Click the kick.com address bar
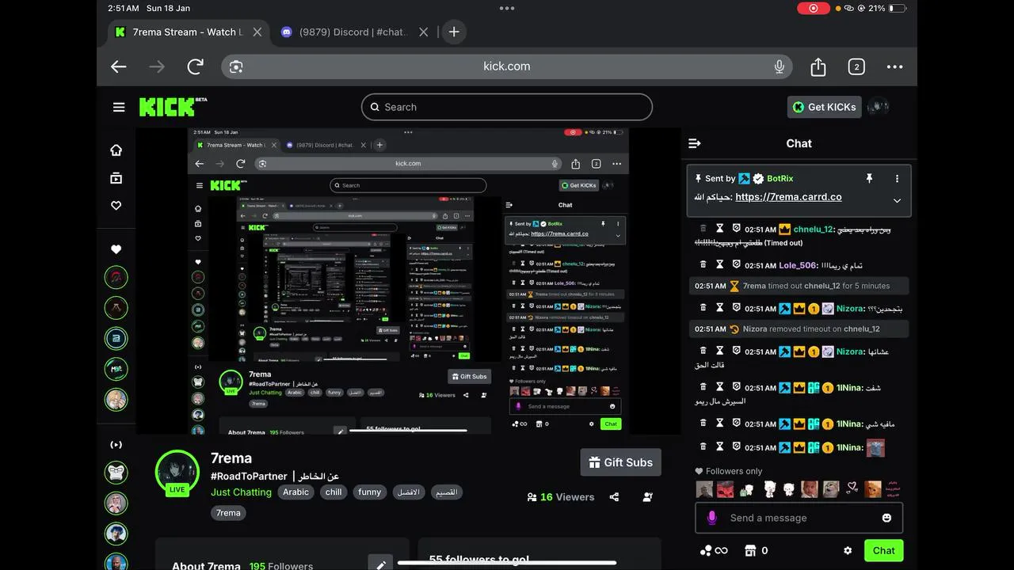The width and height of the screenshot is (1014, 570). pyautogui.click(x=507, y=66)
